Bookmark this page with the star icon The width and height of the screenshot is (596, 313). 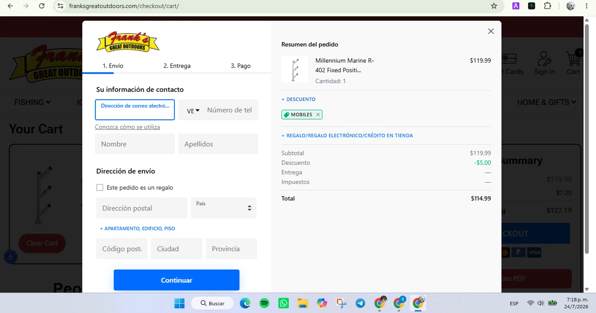(x=494, y=6)
